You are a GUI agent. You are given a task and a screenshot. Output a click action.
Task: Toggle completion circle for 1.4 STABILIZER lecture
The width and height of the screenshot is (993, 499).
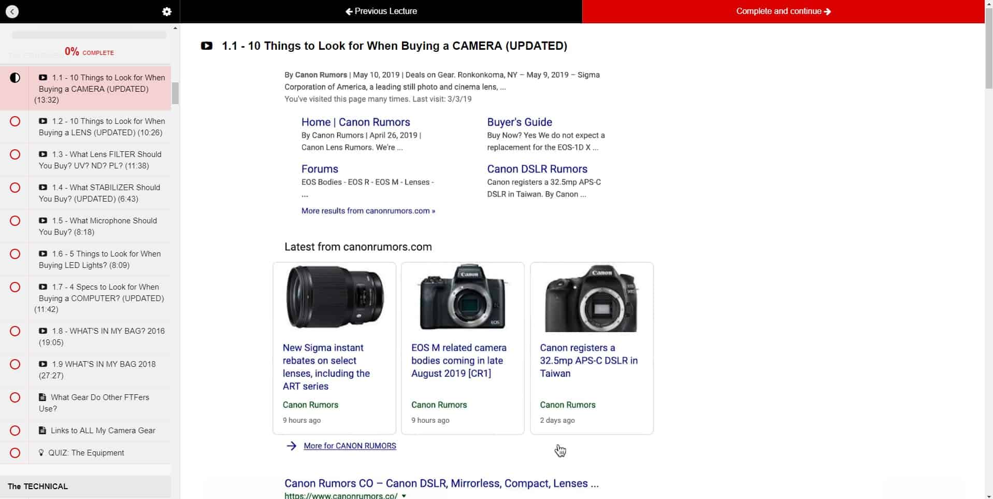[x=15, y=188]
